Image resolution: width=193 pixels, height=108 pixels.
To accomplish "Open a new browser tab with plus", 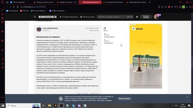I will 150,2.
